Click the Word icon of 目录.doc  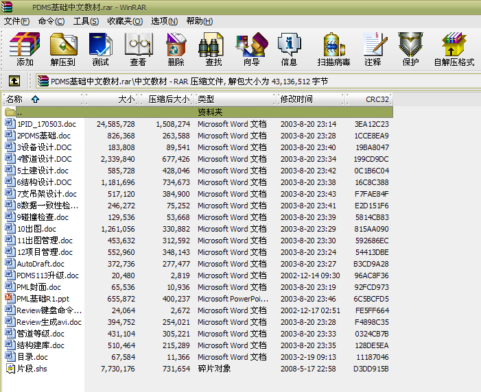pos(10,356)
